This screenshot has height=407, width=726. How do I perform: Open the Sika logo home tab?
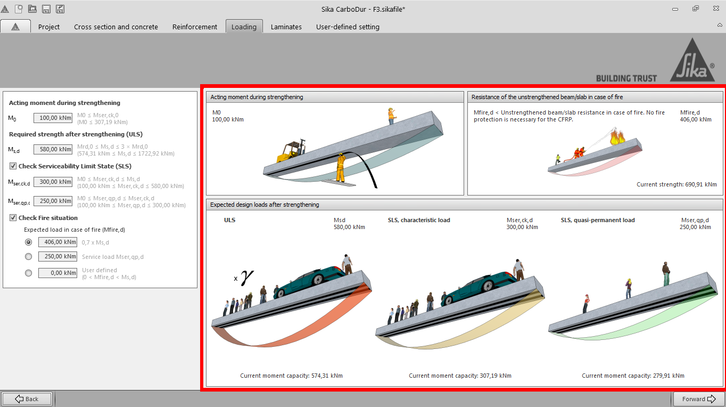coord(15,27)
